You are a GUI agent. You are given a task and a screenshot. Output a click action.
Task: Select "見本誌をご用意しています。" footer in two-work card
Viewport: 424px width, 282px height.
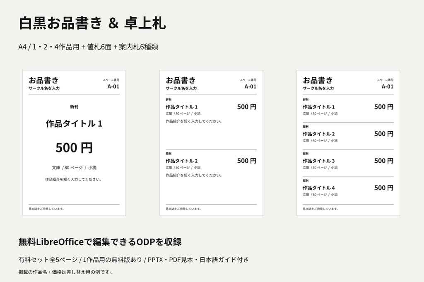(x=183, y=209)
